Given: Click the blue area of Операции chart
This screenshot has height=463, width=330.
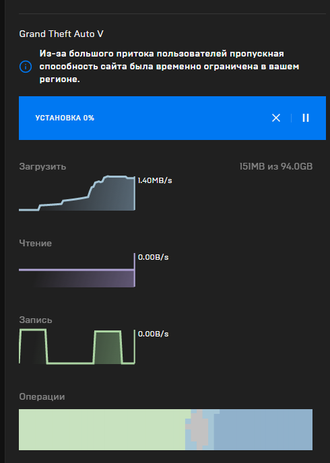Looking at the screenshot, I should pos(263,429).
